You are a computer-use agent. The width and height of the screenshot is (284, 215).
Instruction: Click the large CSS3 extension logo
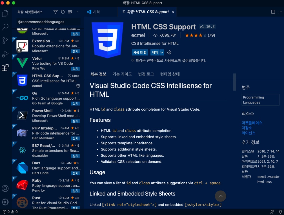107,40
